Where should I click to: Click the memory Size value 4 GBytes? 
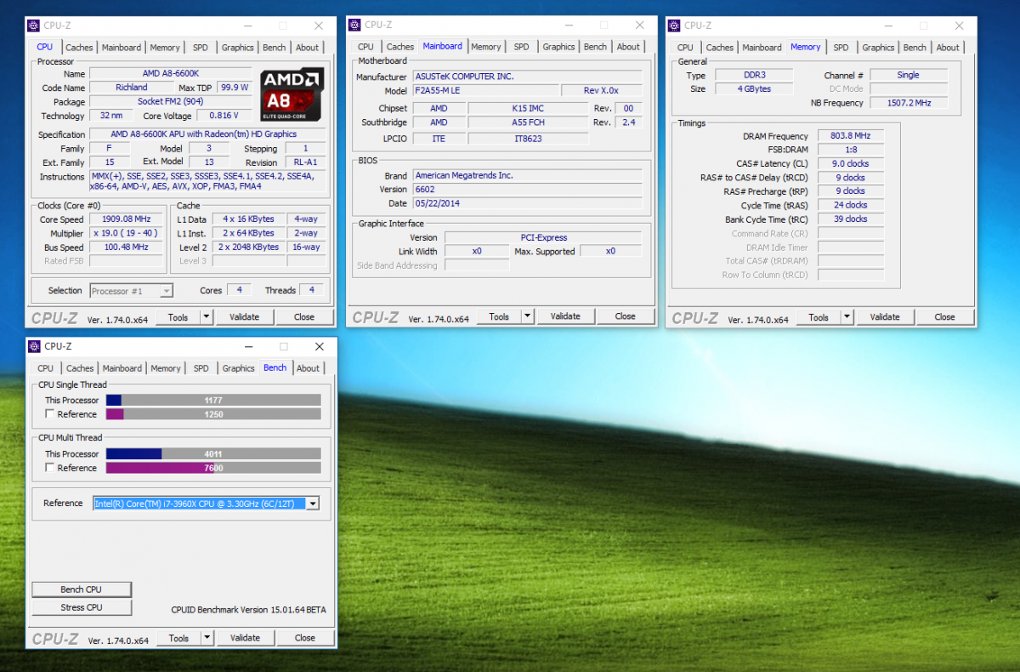(754, 88)
